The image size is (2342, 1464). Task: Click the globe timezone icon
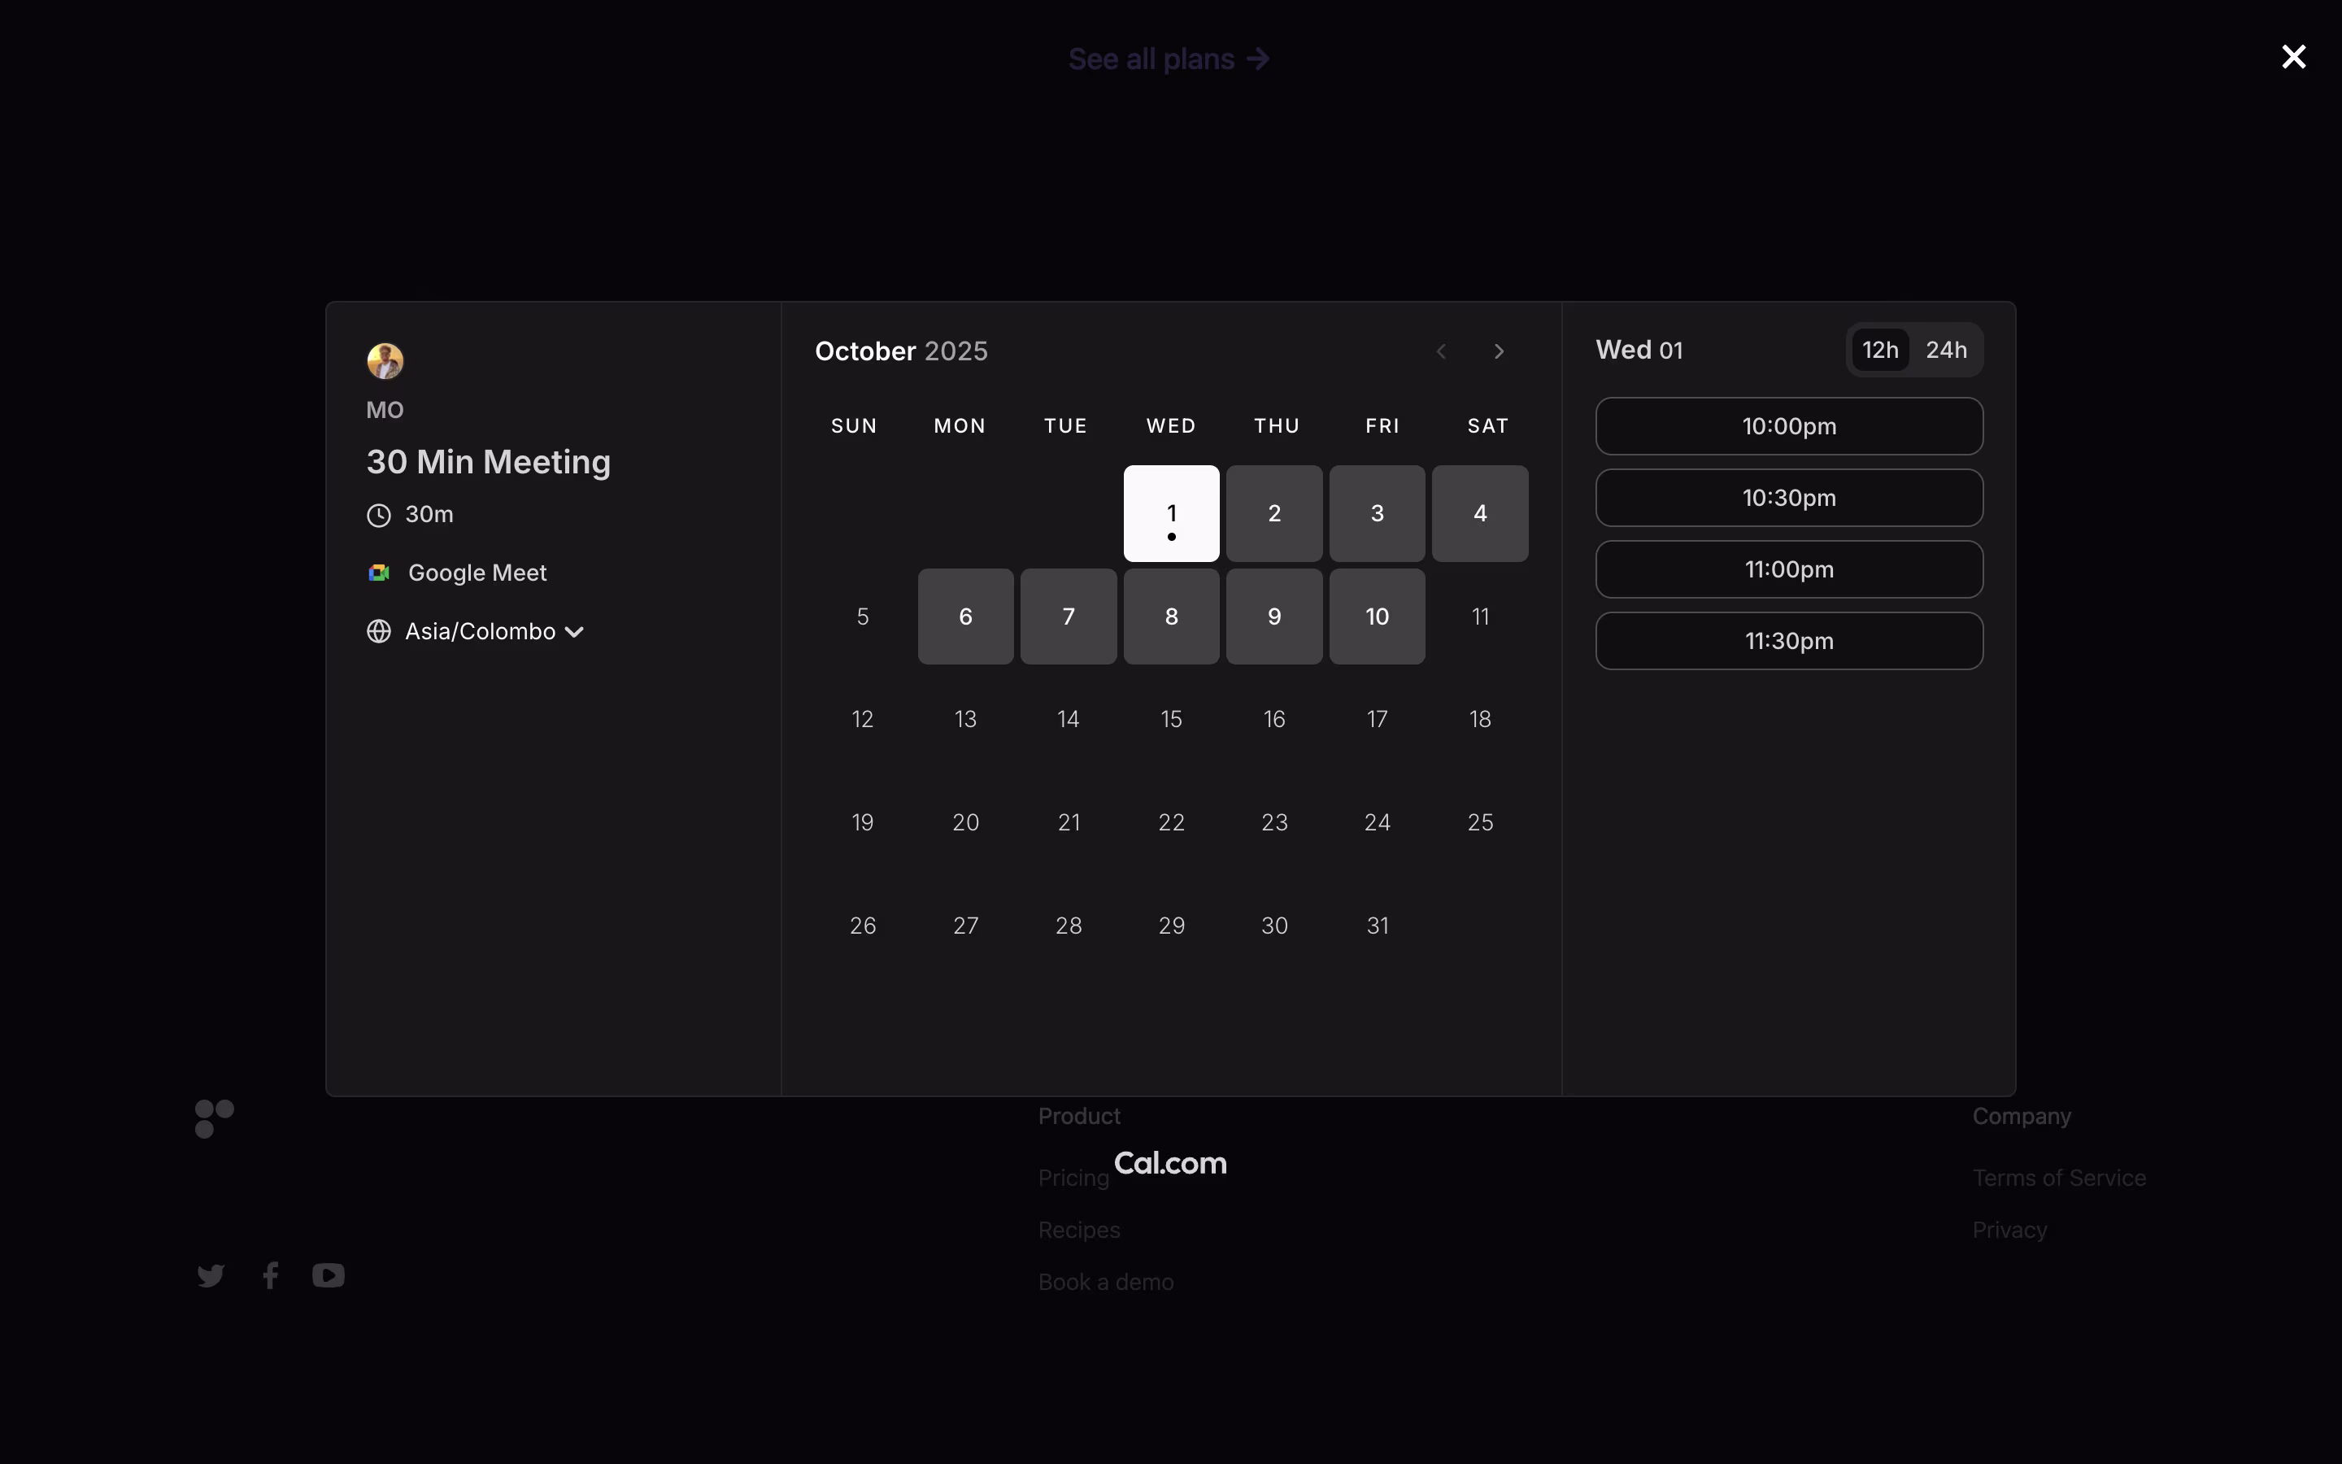click(380, 631)
